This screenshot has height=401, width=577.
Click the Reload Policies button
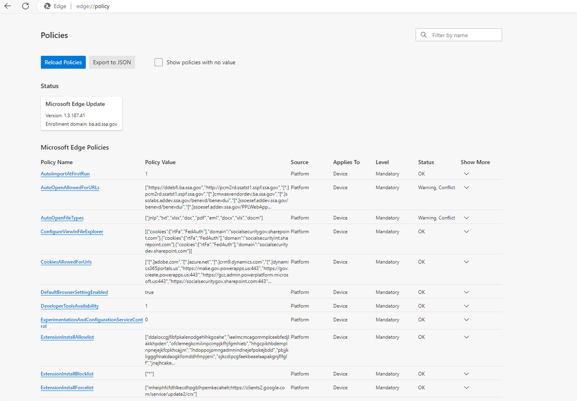click(x=63, y=62)
